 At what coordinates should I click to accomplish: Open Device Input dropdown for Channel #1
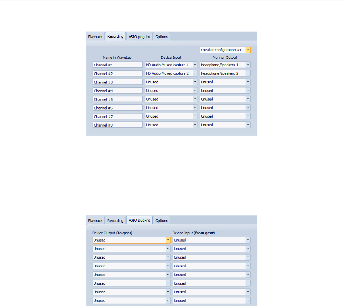pyautogui.click(x=171, y=65)
